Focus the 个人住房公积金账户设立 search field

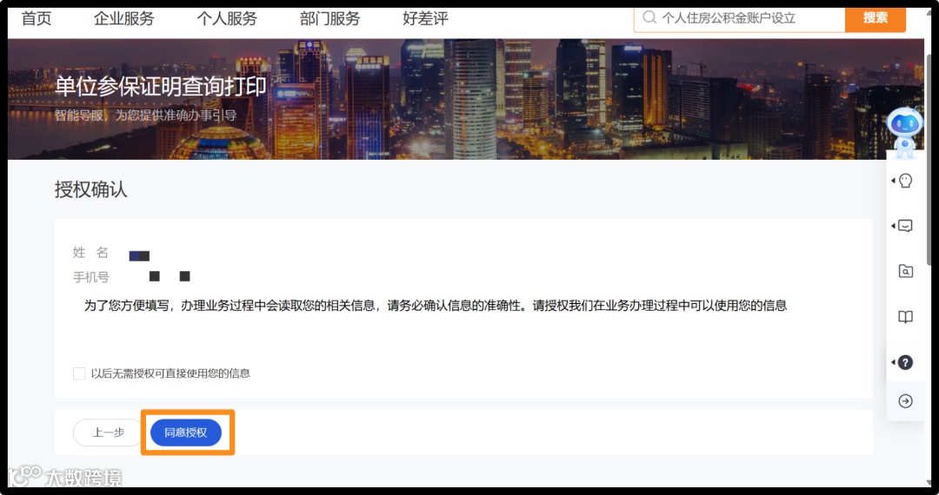pos(739,18)
